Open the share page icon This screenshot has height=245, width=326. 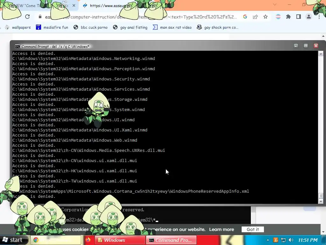coord(255,17)
